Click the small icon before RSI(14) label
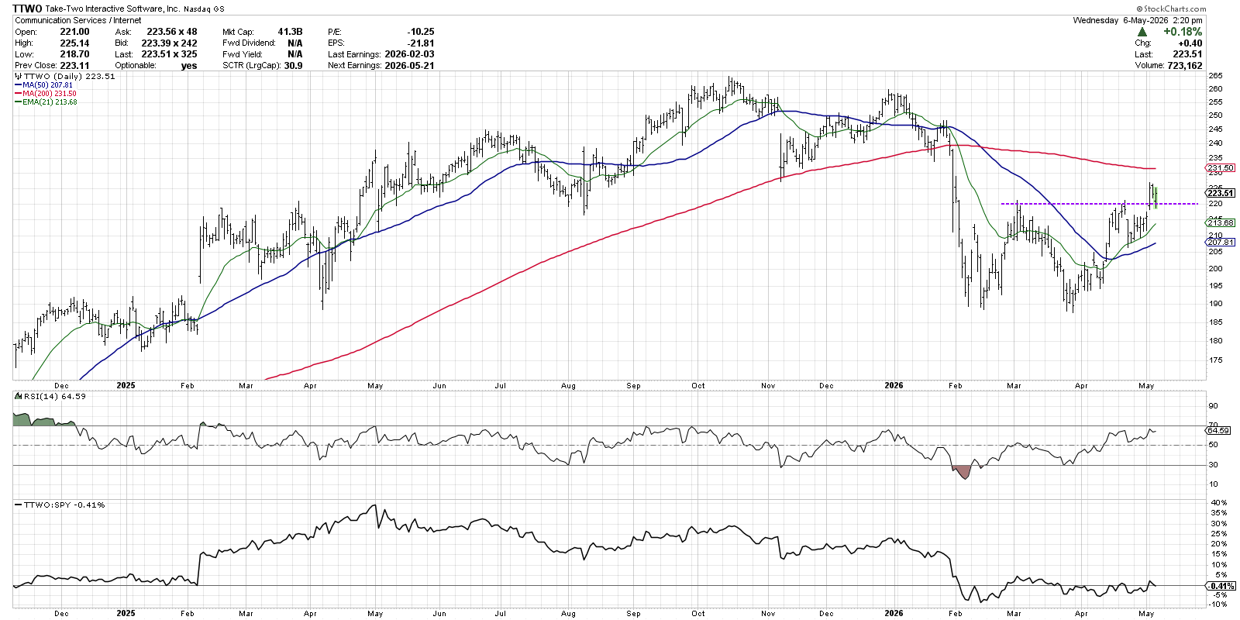This screenshot has width=1240, height=620. coord(18,396)
